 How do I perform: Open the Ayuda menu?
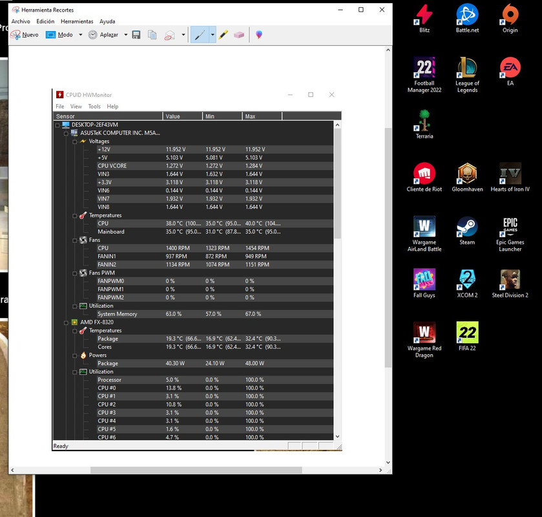107,21
